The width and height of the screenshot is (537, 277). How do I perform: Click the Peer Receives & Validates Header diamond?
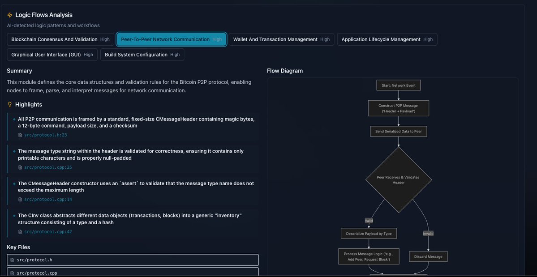pyautogui.click(x=398, y=179)
